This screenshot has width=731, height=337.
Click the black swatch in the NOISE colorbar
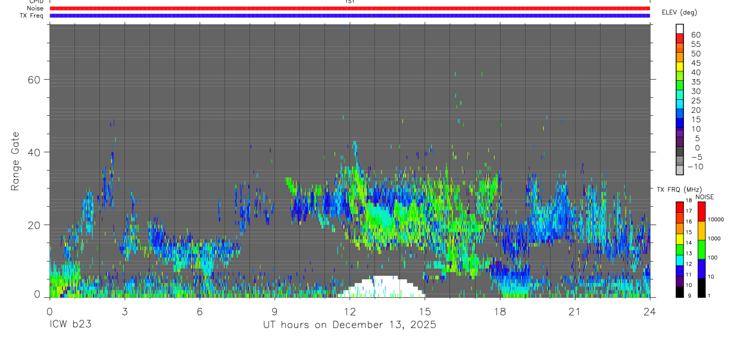[701, 288]
